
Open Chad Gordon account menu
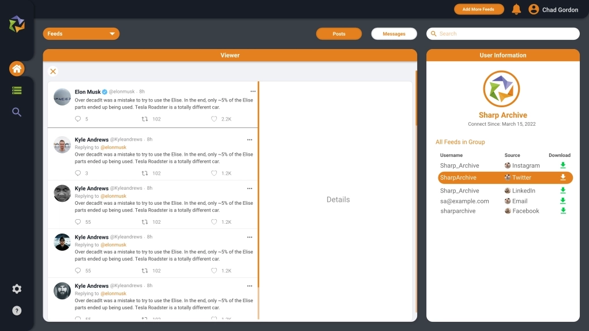pos(553,10)
